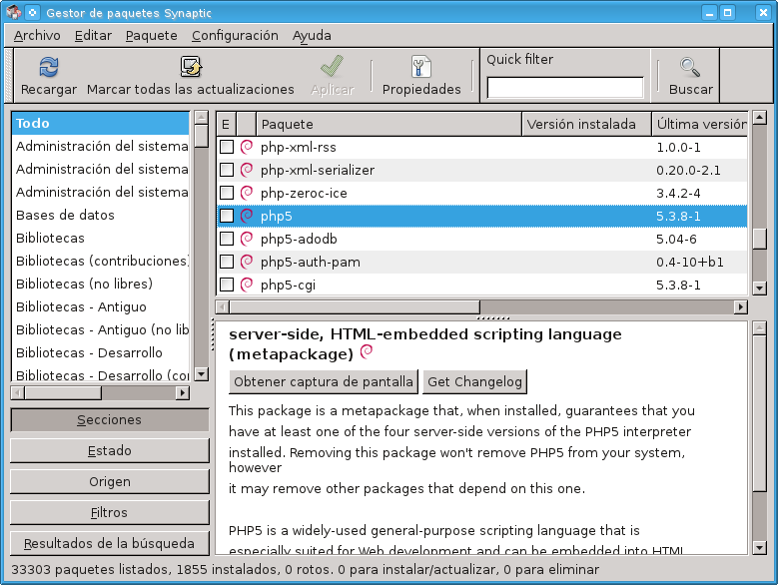Click the version 0.20.0-2.1 cell

click(x=688, y=170)
